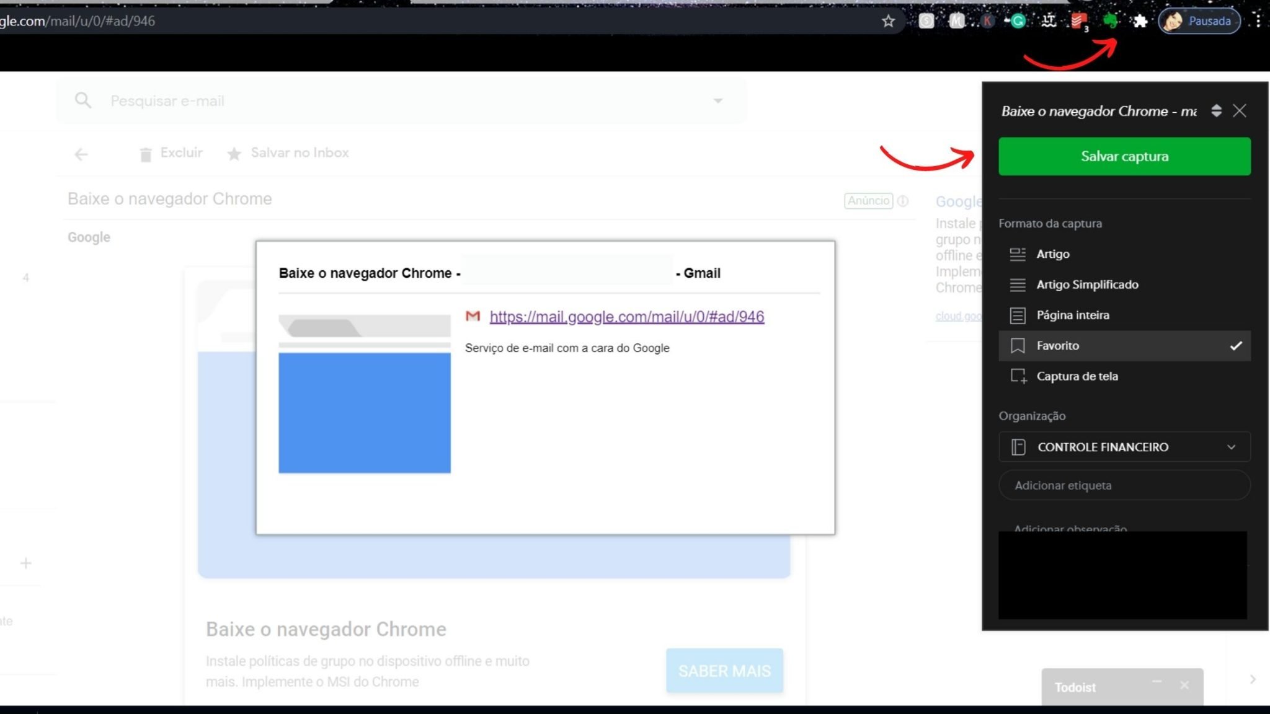Click the Google sender name
This screenshot has width=1270, height=714.
(89, 237)
